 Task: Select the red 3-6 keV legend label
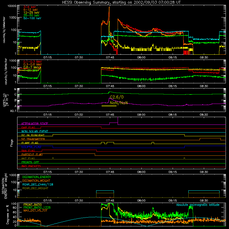(29, 7)
